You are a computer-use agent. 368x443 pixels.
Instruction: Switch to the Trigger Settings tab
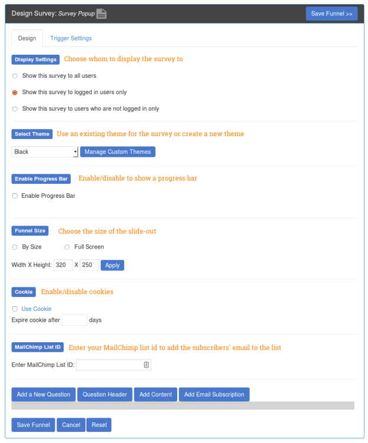tap(71, 38)
